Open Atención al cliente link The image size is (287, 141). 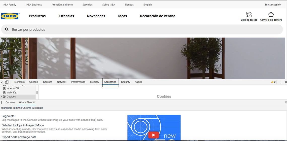62,5
